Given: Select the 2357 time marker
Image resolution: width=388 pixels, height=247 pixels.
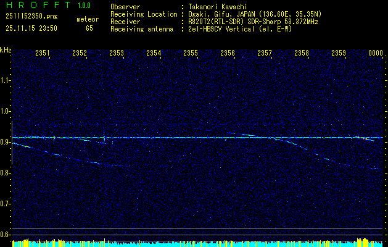Looking at the screenshot, I should (265, 54).
